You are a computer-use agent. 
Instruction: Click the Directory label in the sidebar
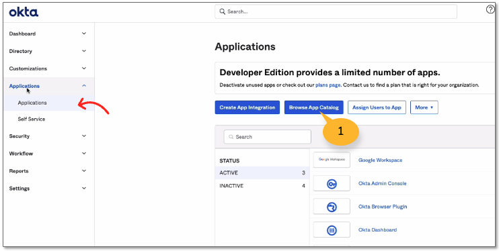(x=20, y=51)
